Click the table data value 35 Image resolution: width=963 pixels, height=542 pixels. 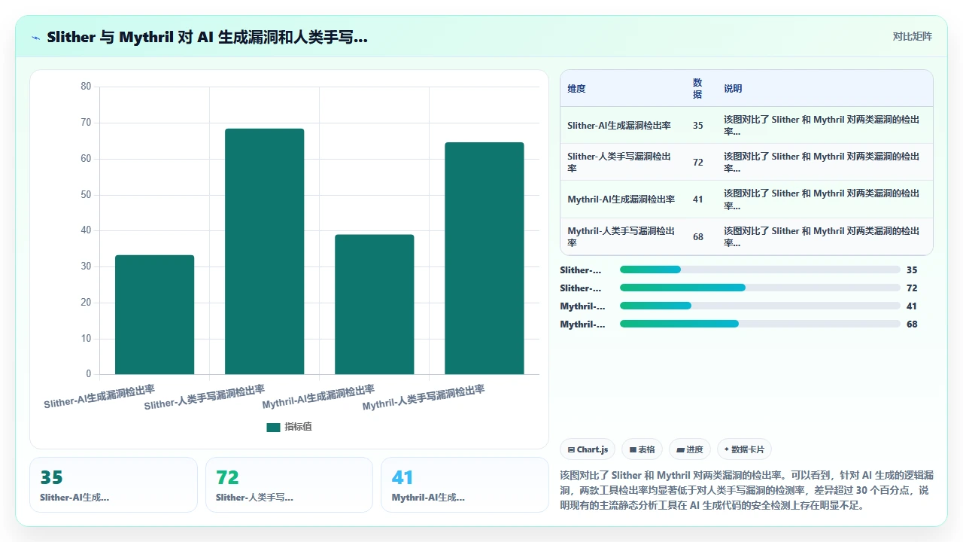698,126
